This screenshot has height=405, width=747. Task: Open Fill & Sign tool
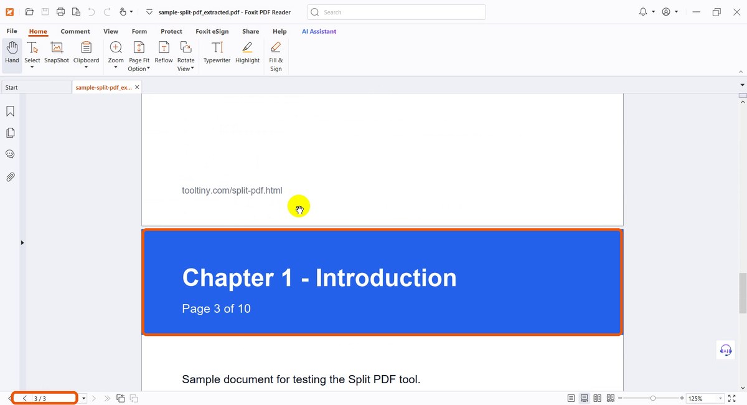pos(276,56)
